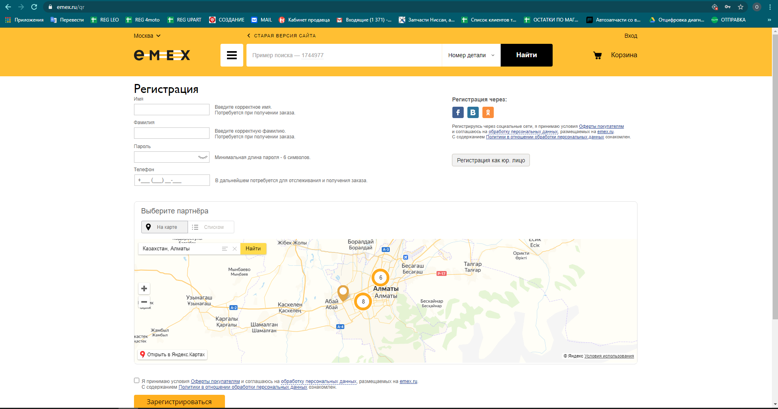Select the single partner pin near Абай

click(x=343, y=293)
